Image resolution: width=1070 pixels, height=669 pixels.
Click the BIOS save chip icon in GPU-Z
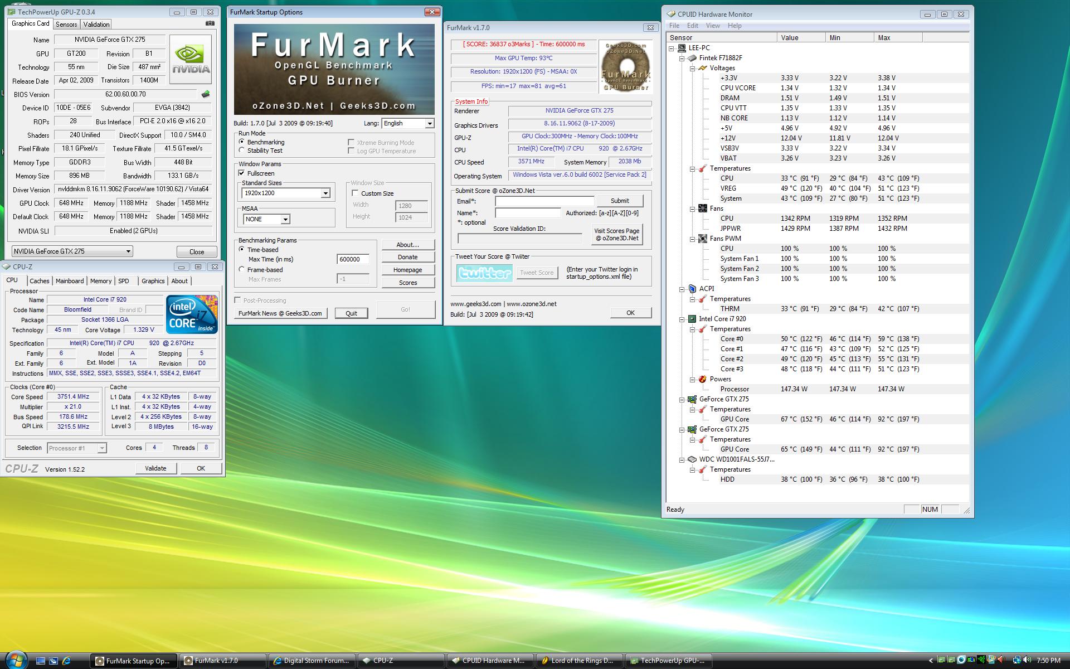[x=206, y=94]
